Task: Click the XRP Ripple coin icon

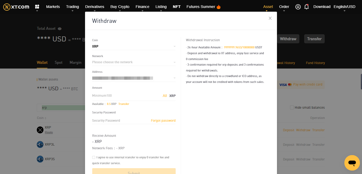Action: [40, 130]
